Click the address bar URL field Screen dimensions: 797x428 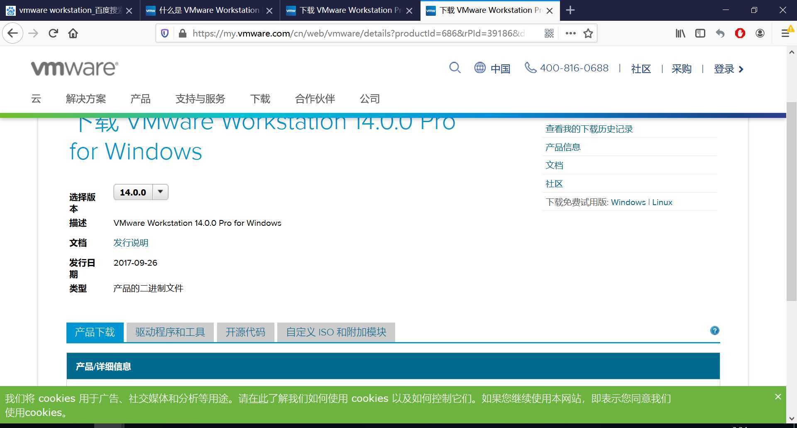click(x=359, y=33)
